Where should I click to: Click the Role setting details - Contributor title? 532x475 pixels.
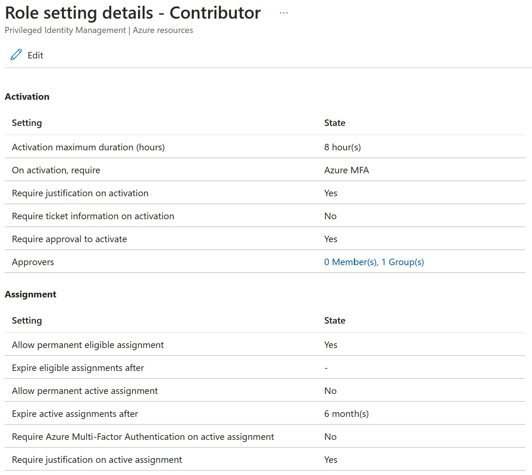click(133, 13)
